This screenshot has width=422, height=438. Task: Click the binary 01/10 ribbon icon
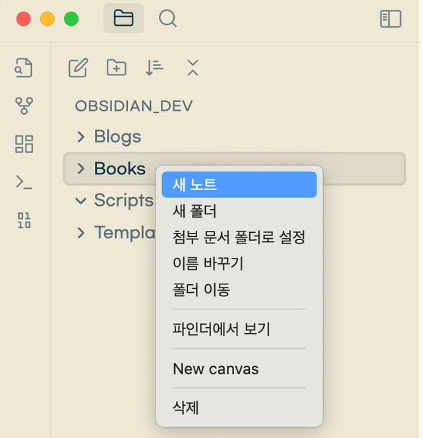click(24, 220)
